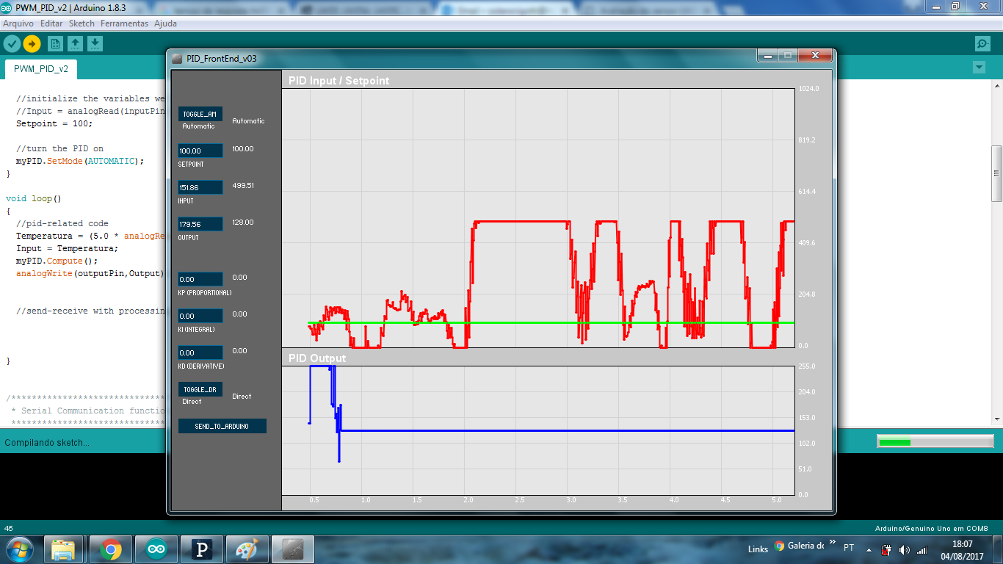Viewport: 1003px width, 564px height.
Task: Click the green setpoint line in graph
Action: (x=551, y=322)
